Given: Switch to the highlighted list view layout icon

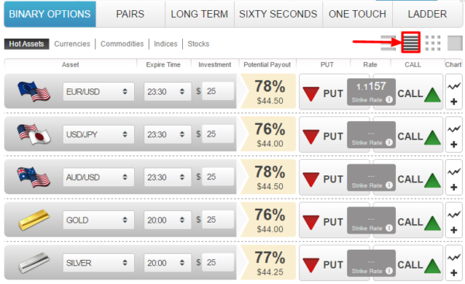Looking at the screenshot, I should click(x=411, y=42).
